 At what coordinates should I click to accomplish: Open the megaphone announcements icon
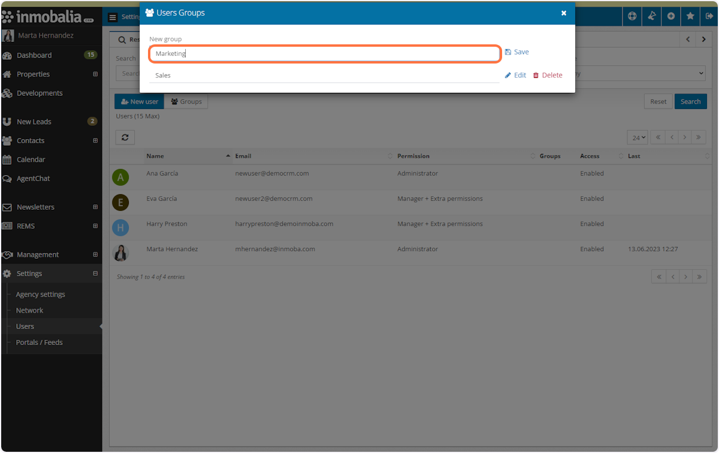(x=651, y=16)
